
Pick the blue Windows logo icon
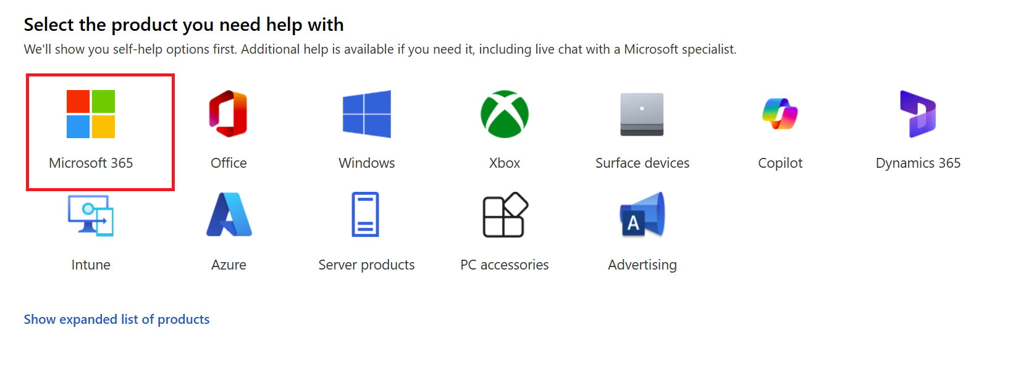[367, 114]
